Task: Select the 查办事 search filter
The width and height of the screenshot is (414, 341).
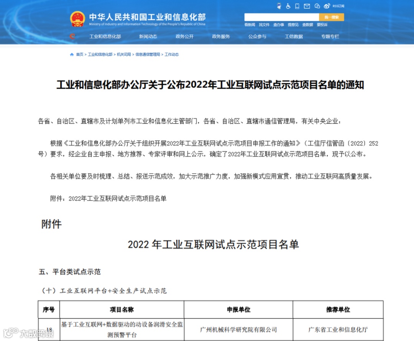Action: 279,25
